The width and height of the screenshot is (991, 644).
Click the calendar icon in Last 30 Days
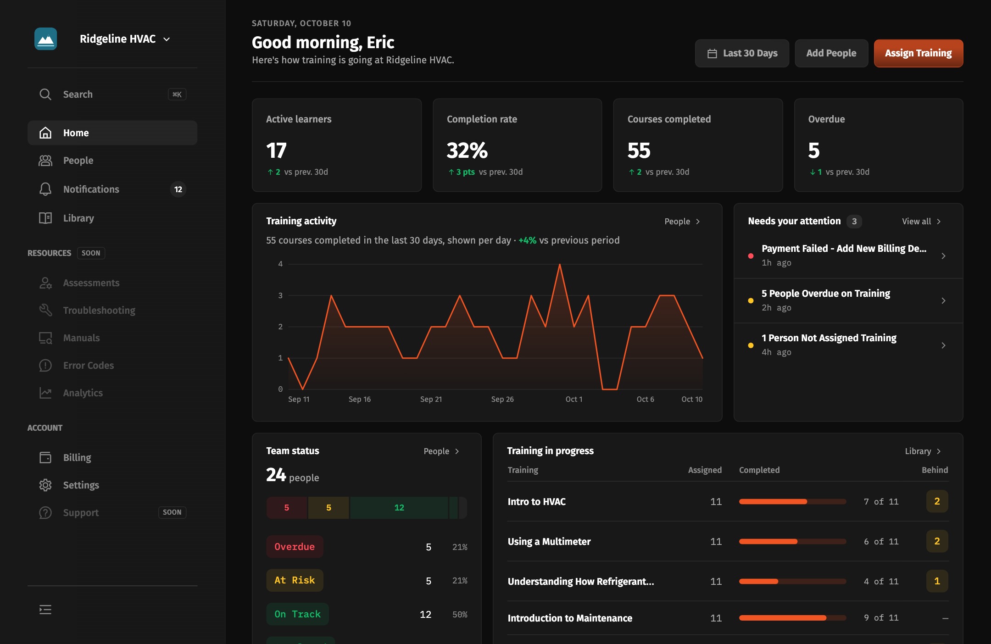[712, 54]
